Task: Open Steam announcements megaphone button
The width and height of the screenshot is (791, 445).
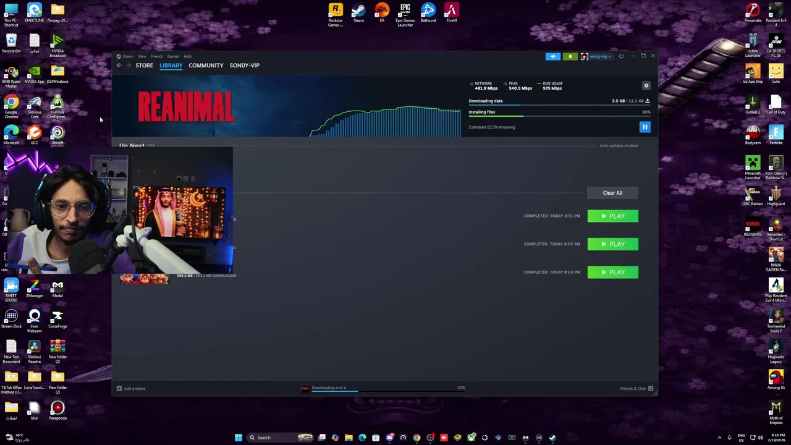Action: 553,56
